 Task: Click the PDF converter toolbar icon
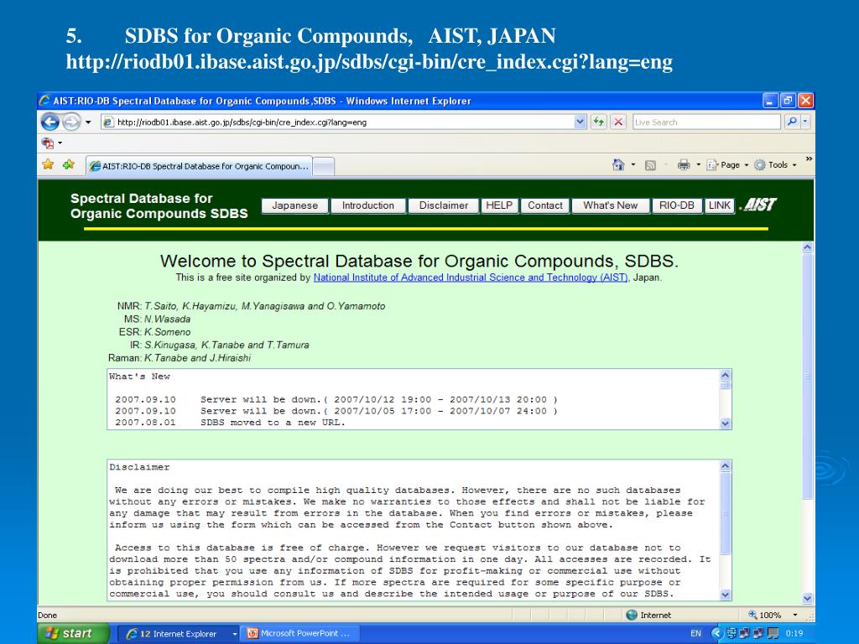48,143
